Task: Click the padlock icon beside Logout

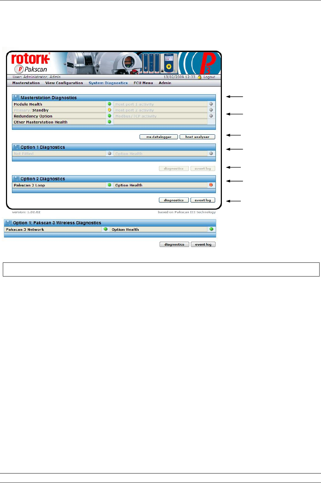Action: (200, 77)
